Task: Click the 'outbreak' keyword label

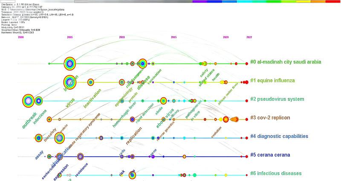Action: click(30, 120)
